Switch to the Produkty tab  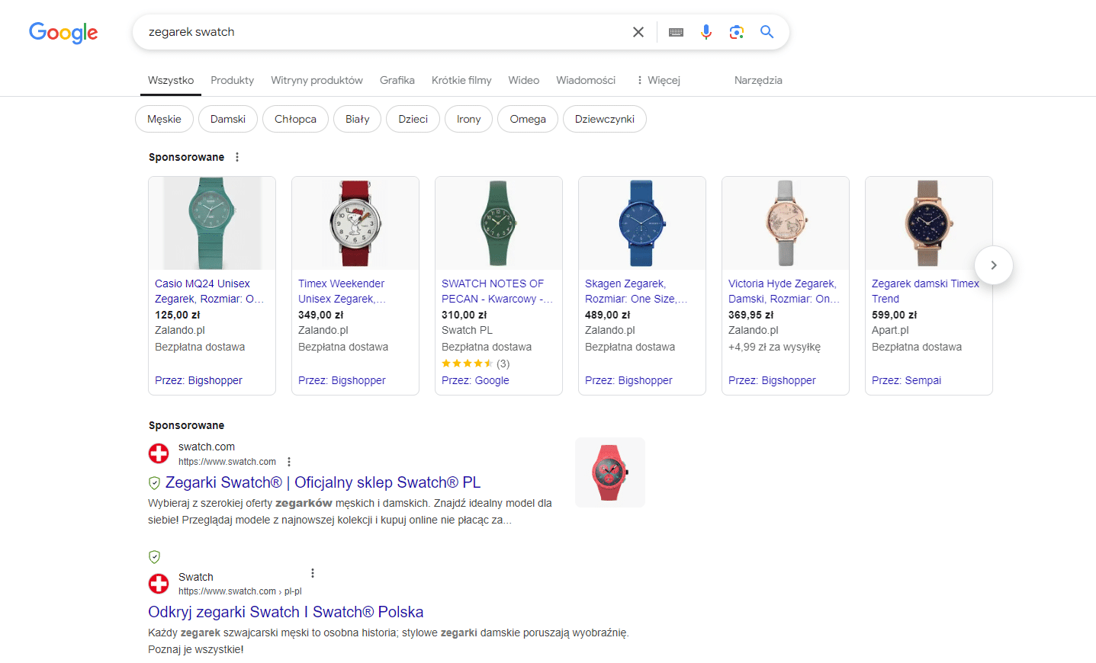[x=232, y=80]
